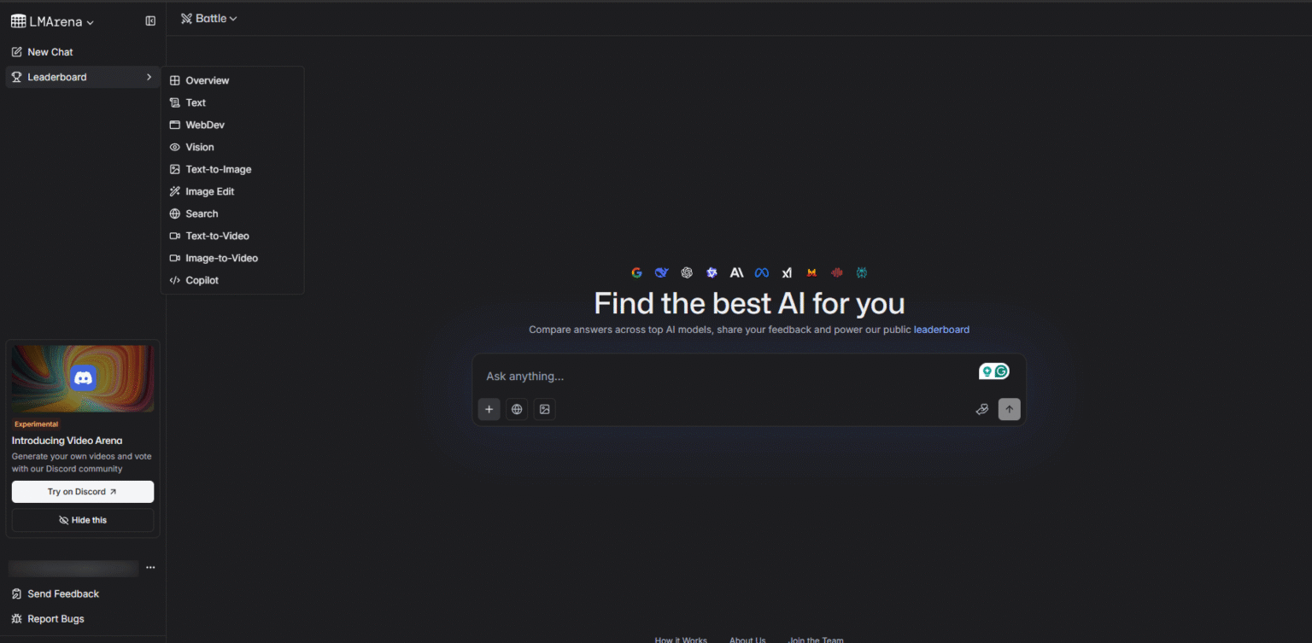Image resolution: width=1312 pixels, height=643 pixels.
Task: Select Text-to-Image from the leaderboard menu
Action: coord(219,169)
